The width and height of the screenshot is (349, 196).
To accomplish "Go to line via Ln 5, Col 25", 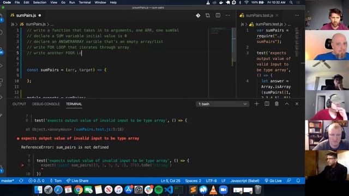I will click(171, 181).
